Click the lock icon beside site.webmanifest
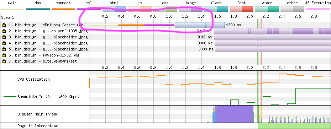 [x=4, y=61]
